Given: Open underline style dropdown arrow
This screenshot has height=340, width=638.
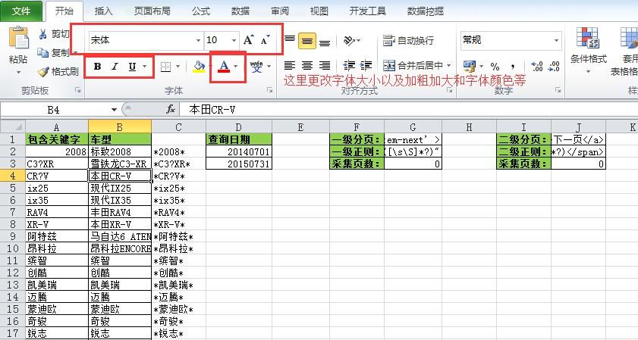Looking at the screenshot, I should click(x=145, y=67).
